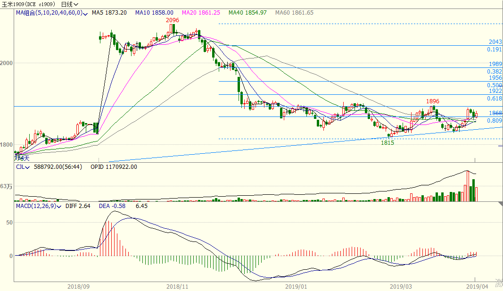
Task: Select the MA5 moving average label
Action: (110, 13)
